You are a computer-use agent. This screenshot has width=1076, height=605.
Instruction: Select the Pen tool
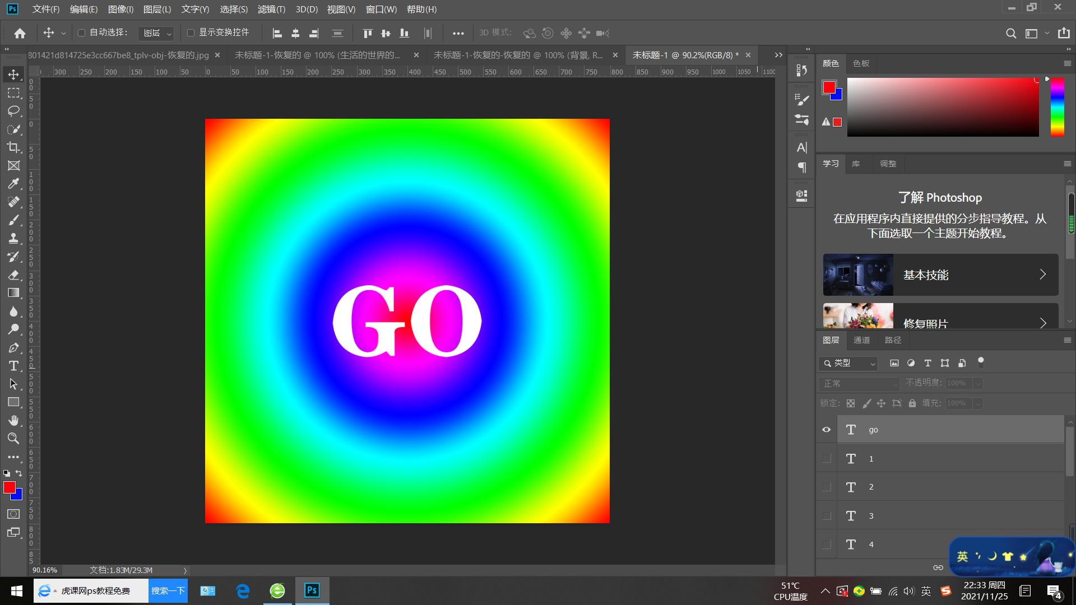coord(13,348)
